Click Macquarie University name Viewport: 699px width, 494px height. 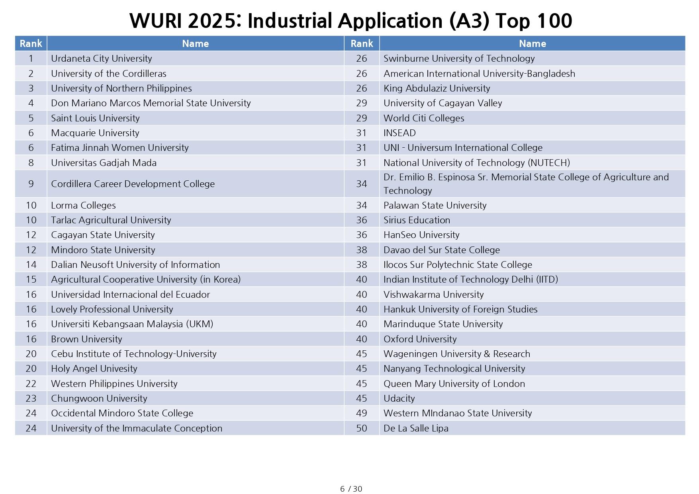(95, 133)
